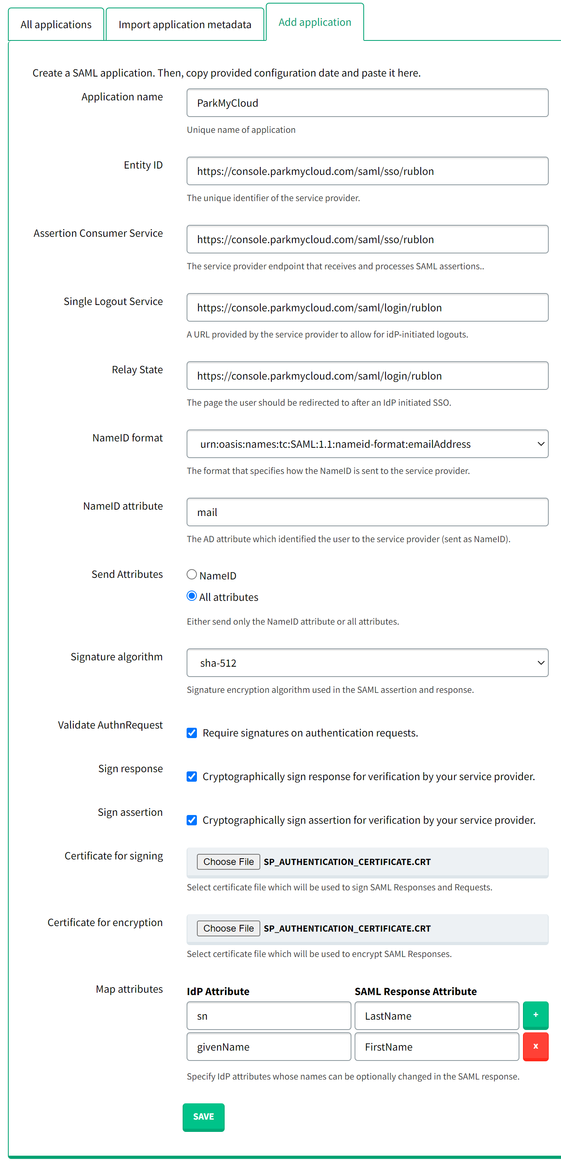Focus the Entity ID text field
Viewport: 561px width, 1166px height.
[367, 171]
